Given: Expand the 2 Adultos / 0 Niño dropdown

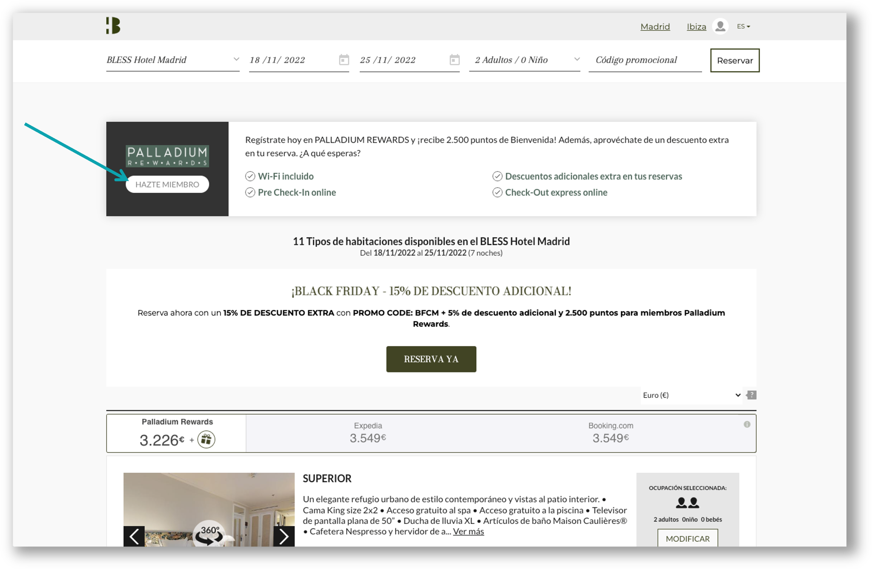Looking at the screenshot, I should (525, 60).
